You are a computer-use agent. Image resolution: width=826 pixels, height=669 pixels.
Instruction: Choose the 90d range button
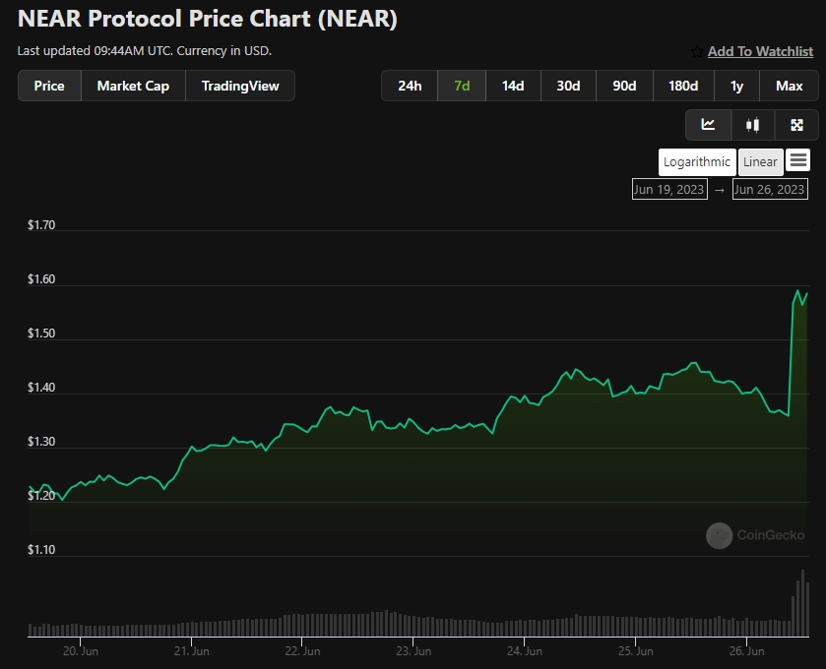(x=624, y=86)
